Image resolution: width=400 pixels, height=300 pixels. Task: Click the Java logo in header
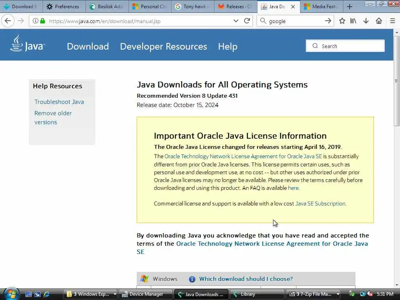28,44
